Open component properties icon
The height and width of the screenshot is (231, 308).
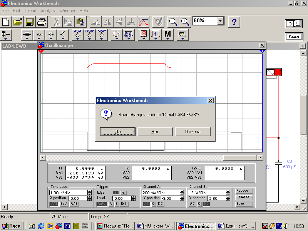158,22
